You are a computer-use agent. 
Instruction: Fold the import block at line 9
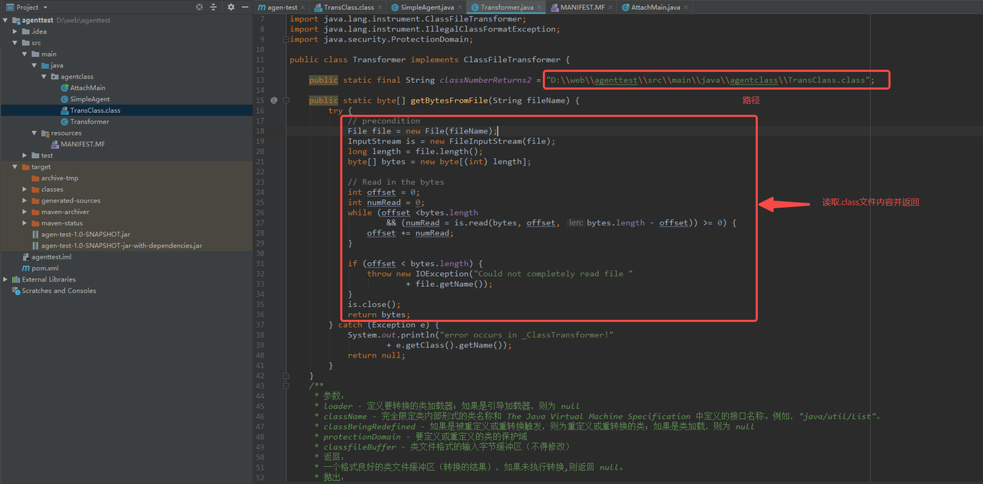(286, 39)
